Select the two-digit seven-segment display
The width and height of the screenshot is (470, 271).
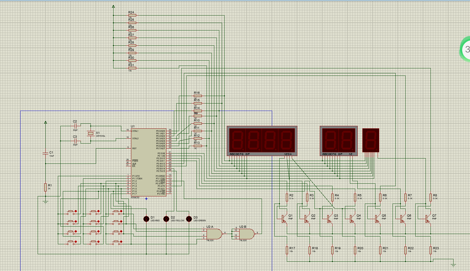click(x=339, y=141)
